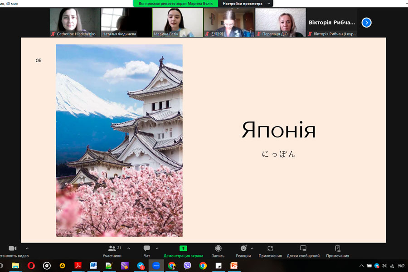Click the screen sharing notification banner
The image size is (408, 272).
[176, 4]
